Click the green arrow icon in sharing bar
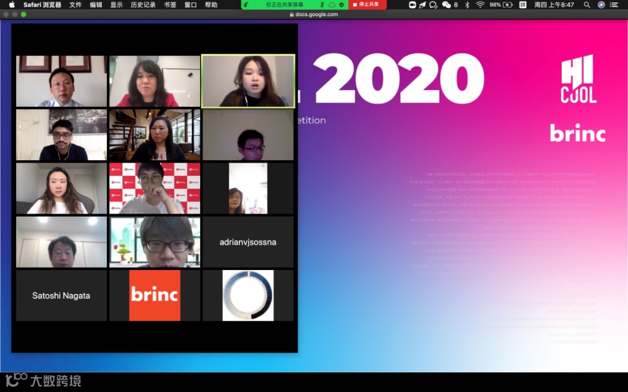Image resolution: width=628 pixels, height=392 pixels. [247, 5]
